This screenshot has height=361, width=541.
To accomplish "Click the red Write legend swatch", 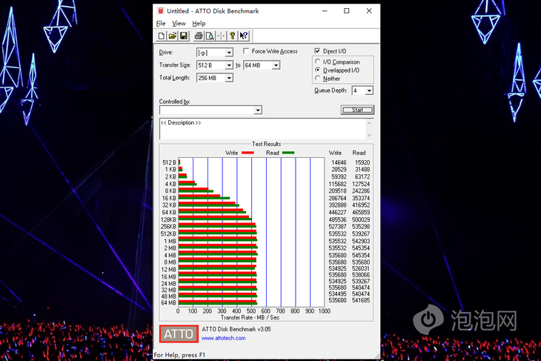I will [248, 153].
